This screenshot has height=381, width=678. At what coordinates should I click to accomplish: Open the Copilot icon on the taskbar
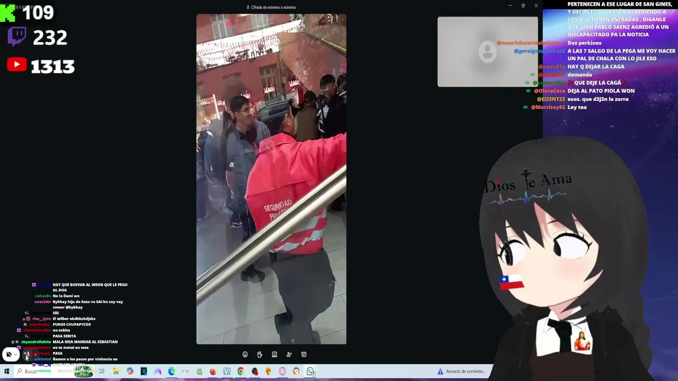[x=130, y=371]
